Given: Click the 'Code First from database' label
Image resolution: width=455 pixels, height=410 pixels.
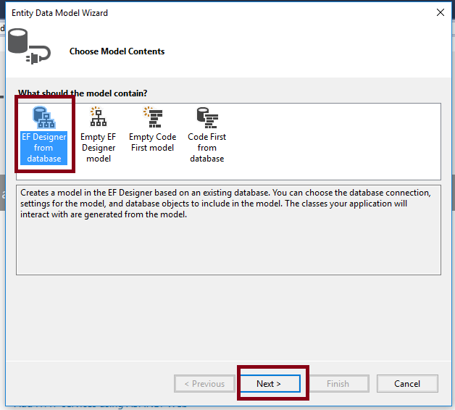Looking at the screenshot, I should [x=207, y=148].
